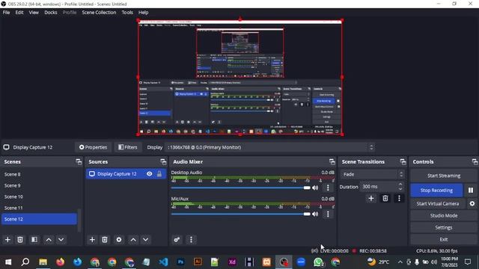
Task: Mute Desktop Audio speaker icon
Action: tap(315, 188)
